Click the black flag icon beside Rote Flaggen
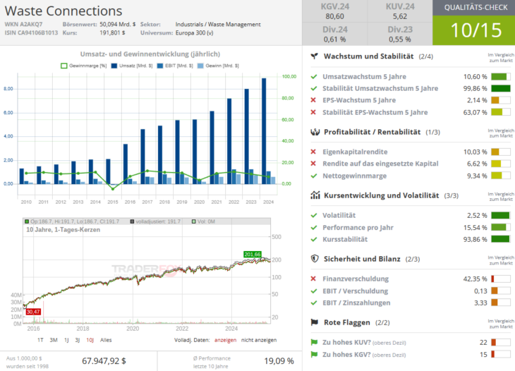The height and width of the screenshot is (371, 515). (315, 322)
